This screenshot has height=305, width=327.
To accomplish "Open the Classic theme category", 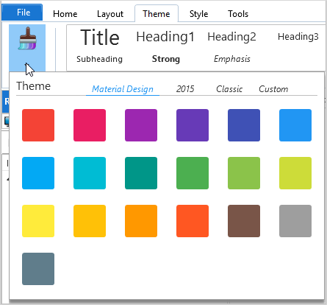I will pyautogui.click(x=229, y=89).
